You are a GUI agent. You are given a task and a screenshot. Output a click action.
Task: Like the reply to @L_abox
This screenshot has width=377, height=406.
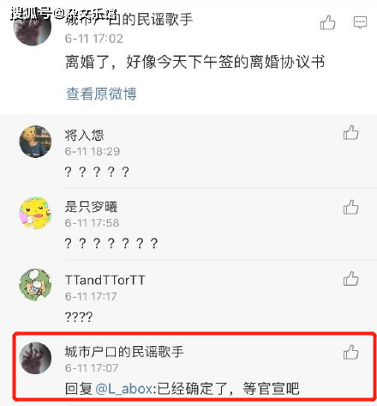[x=350, y=352]
